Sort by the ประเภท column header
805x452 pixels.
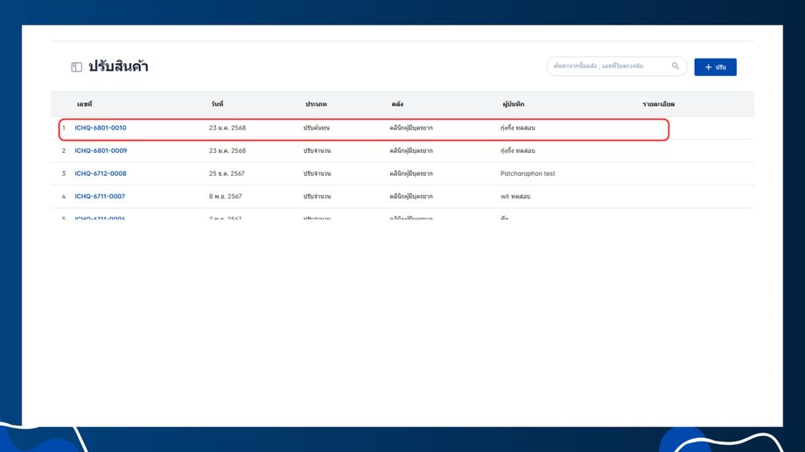[x=316, y=104]
